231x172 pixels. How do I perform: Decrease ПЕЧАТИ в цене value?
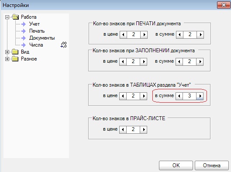tap(123, 35)
